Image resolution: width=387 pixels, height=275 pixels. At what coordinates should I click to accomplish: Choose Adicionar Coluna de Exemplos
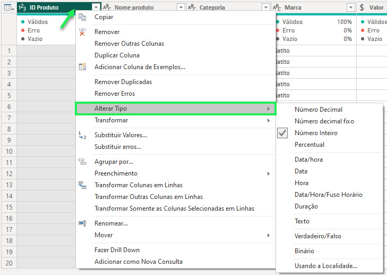140,67
